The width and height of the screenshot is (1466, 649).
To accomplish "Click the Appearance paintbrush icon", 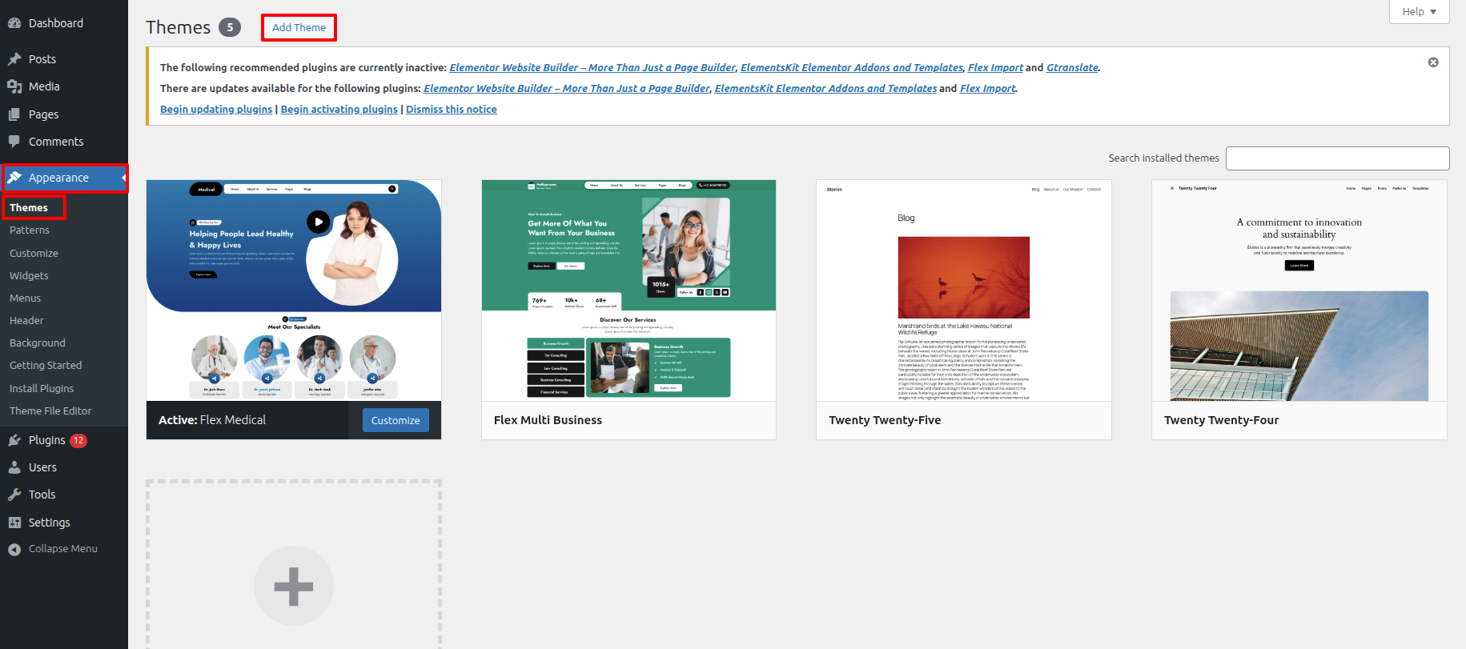I will [14, 178].
